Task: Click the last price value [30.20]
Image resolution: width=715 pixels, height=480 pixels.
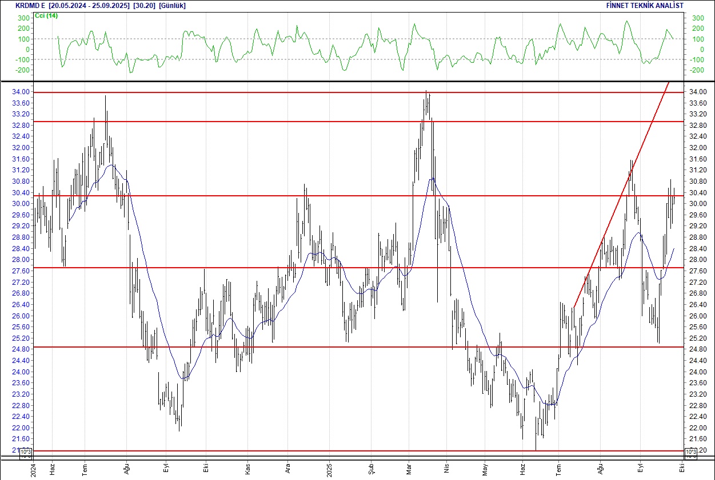Action: (143, 6)
